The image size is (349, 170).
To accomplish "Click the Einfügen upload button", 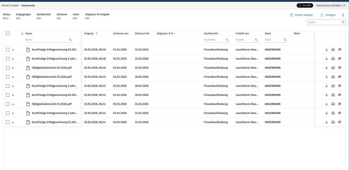I will click(328, 15).
